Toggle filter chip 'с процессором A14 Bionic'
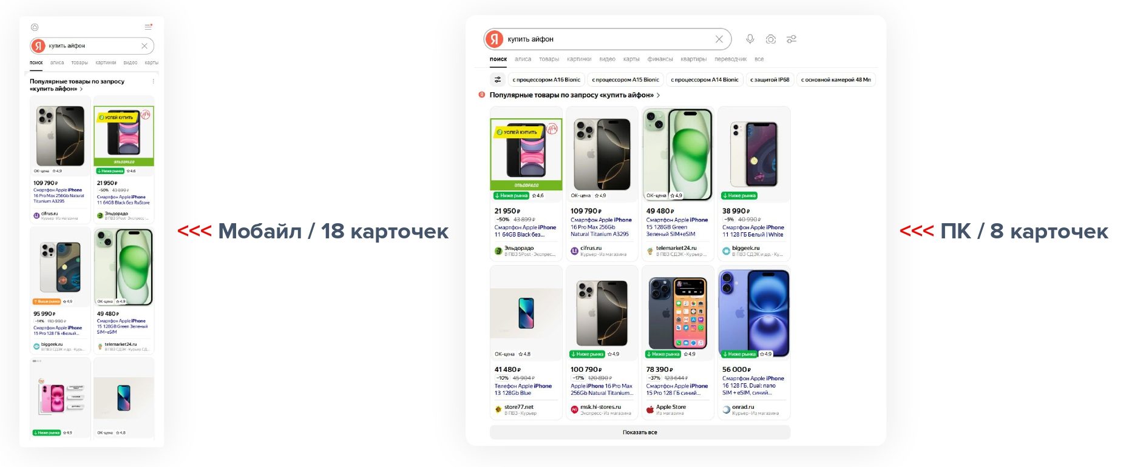The width and height of the screenshot is (1129, 467). pos(705,79)
